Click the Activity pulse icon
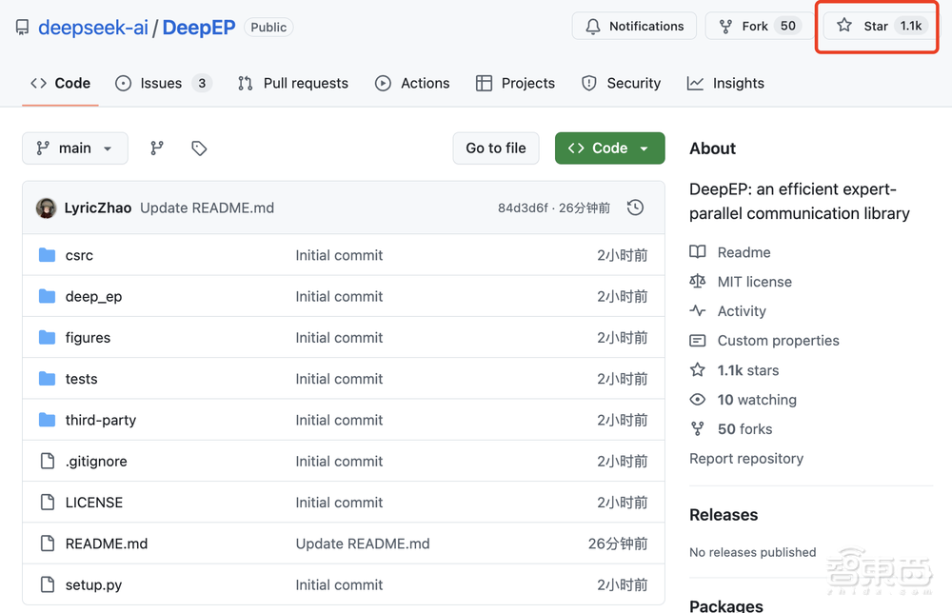The image size is (952, 613). (x=698, y=311)
